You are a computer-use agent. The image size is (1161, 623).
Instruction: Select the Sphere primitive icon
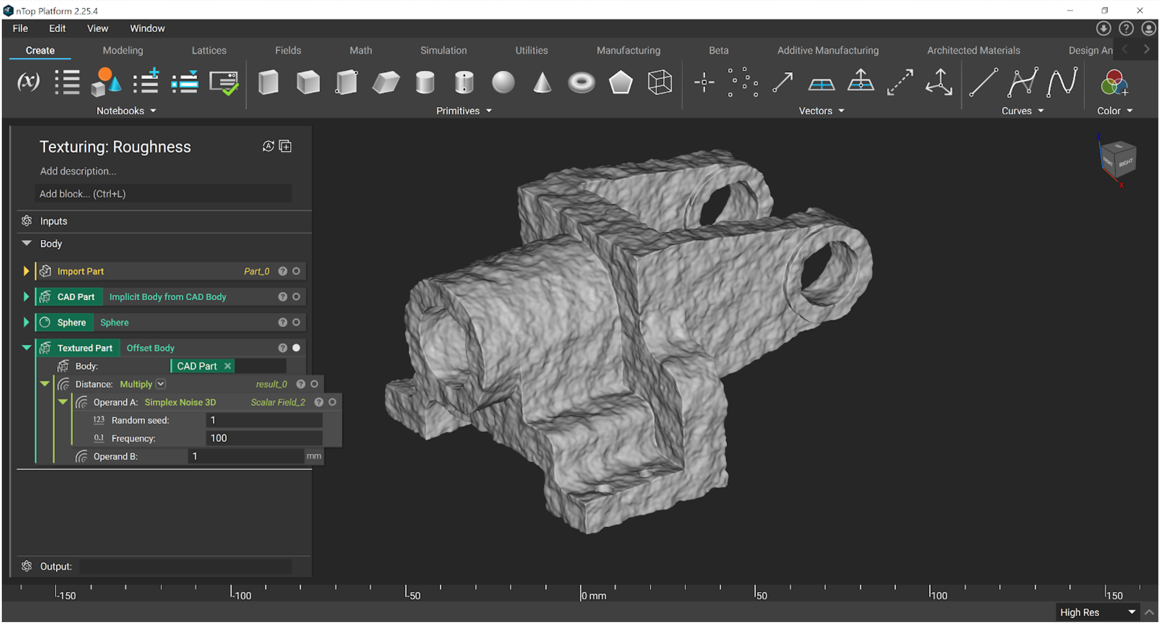click(503, 82)
